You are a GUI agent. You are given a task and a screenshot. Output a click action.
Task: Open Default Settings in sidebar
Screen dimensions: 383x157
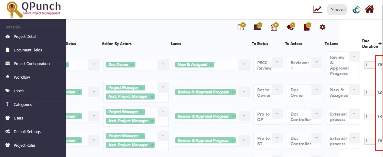pos(33,132)
